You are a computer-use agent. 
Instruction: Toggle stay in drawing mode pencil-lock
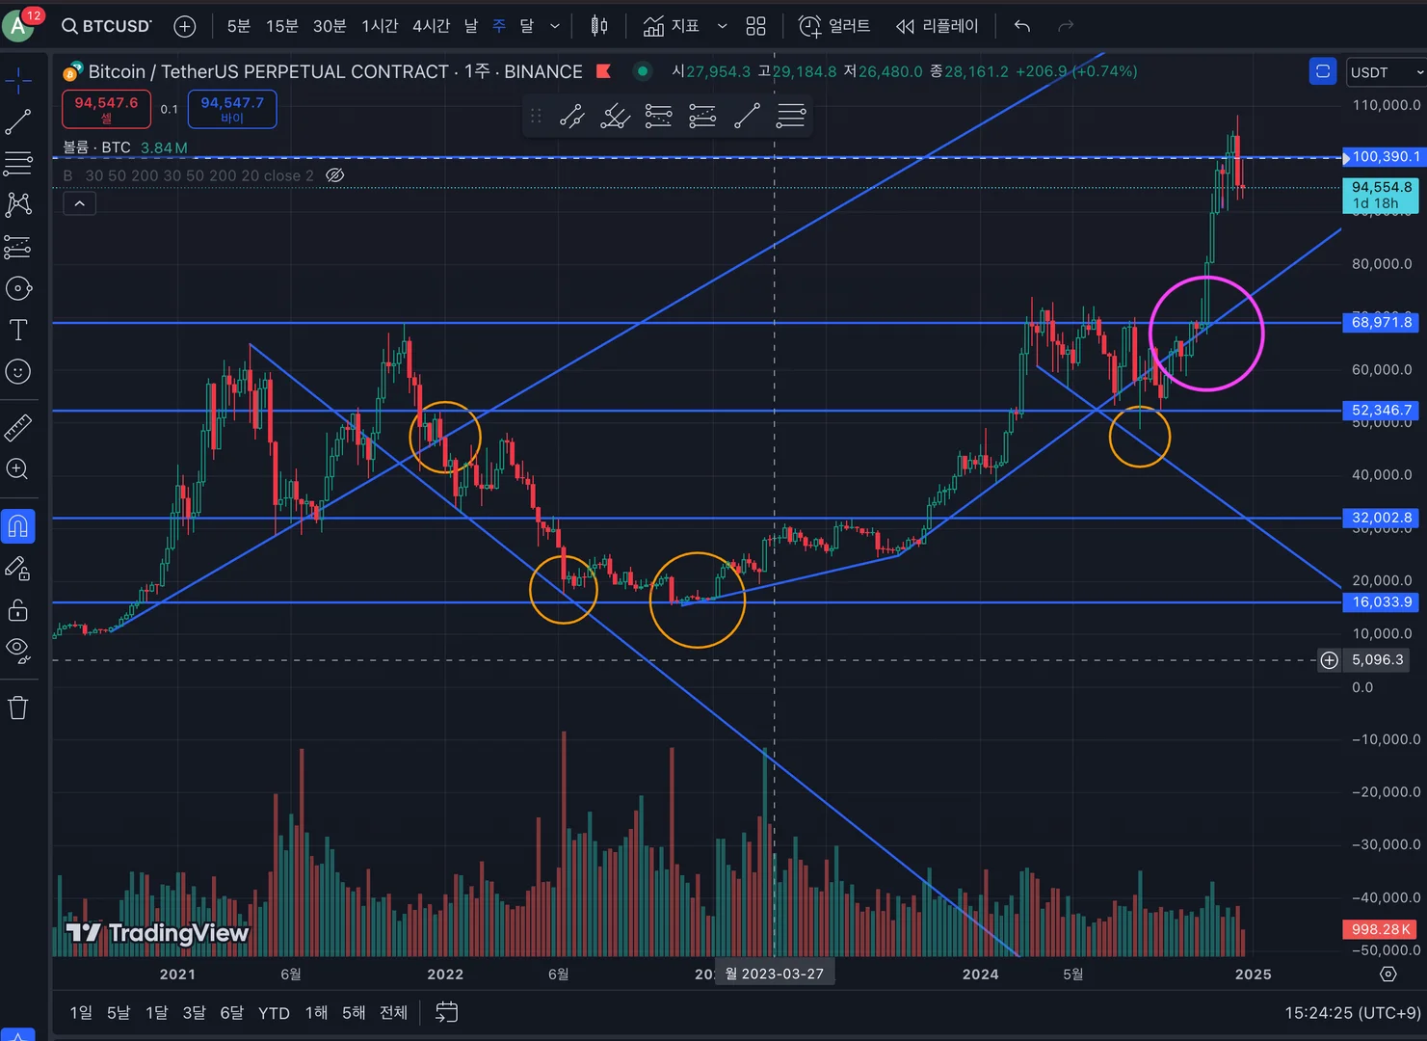pos(18,569)
